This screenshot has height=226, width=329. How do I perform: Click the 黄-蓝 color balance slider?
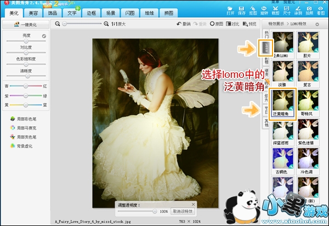pos(26,105)
